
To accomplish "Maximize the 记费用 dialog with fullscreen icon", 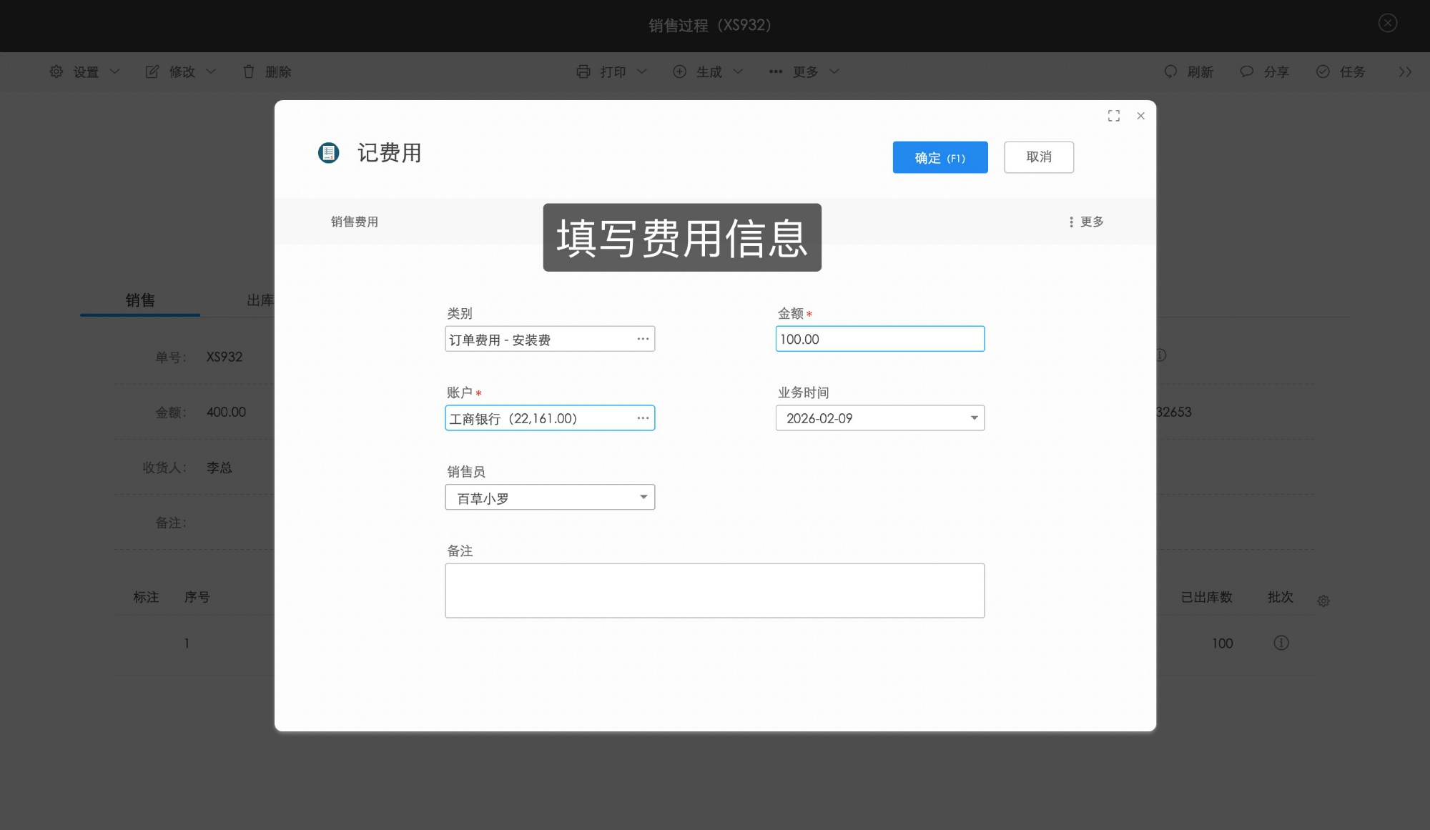I will 1113,115.
